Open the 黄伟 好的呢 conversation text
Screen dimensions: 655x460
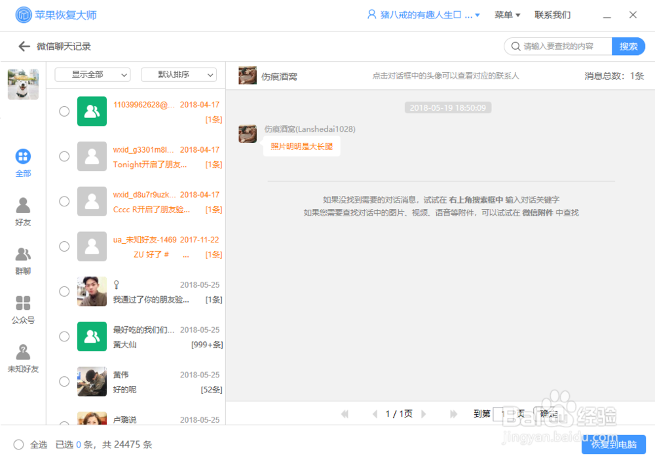(x=124, y=390)
